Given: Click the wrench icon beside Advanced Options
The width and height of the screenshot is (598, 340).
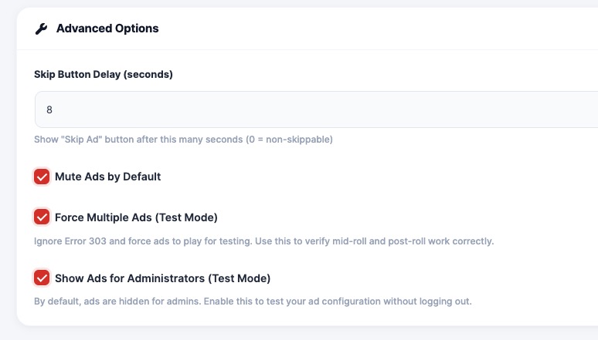Looking at the screenshot, I should click(41, 29).
